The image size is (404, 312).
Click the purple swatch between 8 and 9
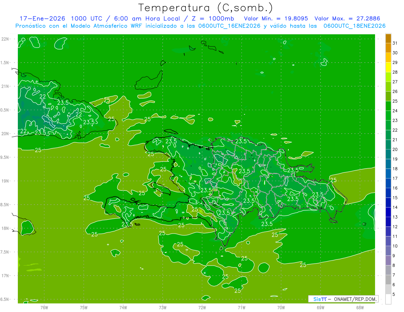(x=388, y=261)
